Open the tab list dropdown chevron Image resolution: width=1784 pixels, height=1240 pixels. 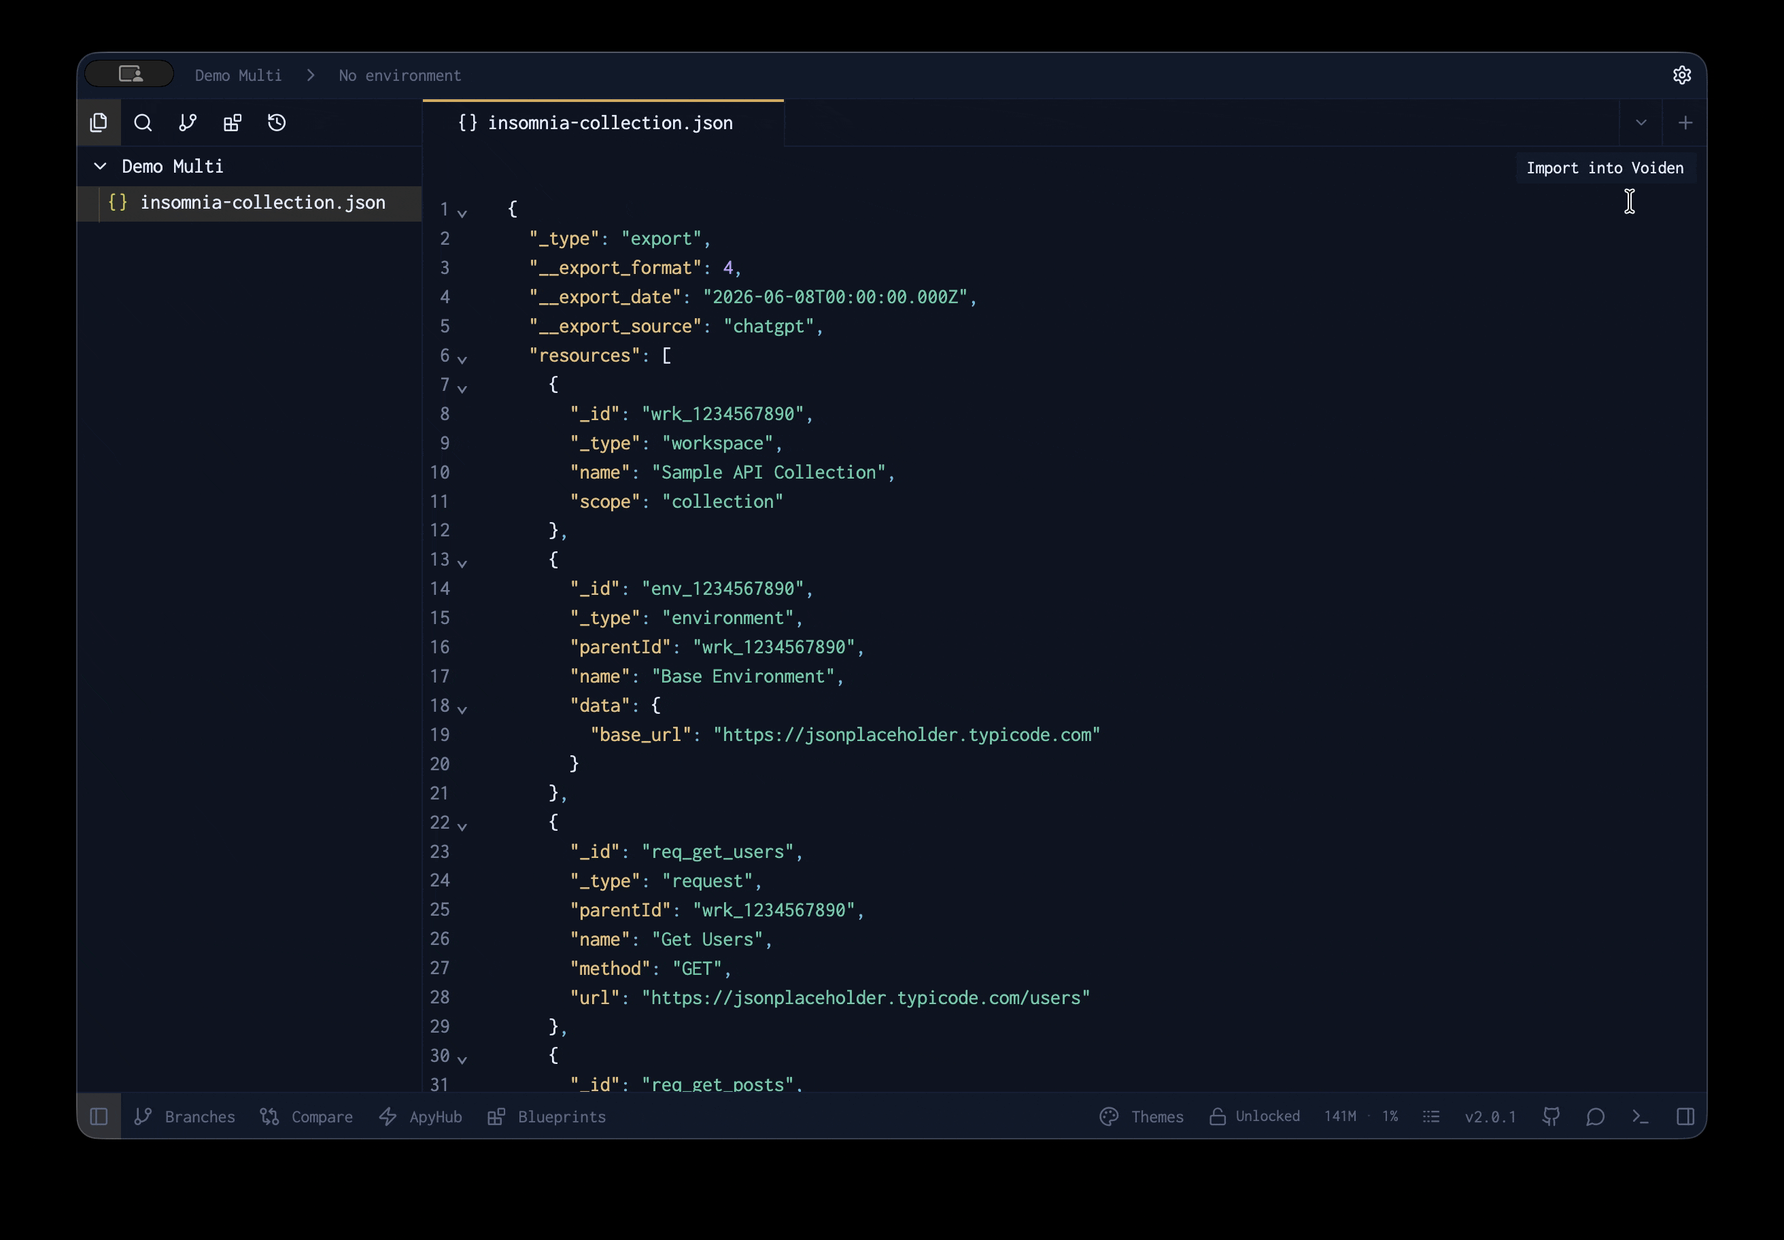tap(1641, 123)
